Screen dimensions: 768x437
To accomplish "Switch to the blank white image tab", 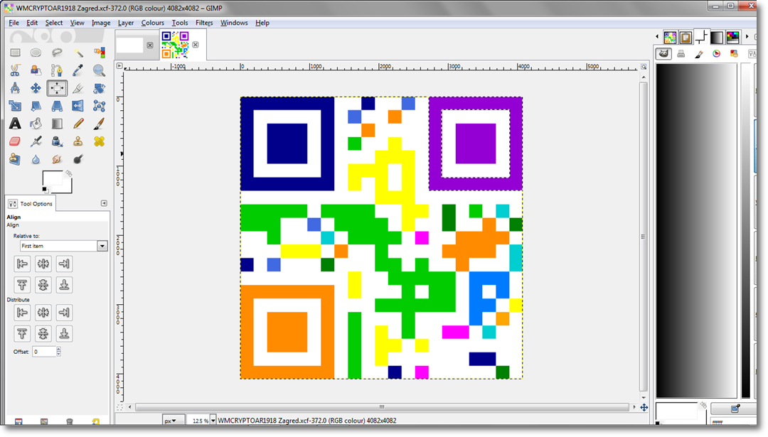I will 130,45.
